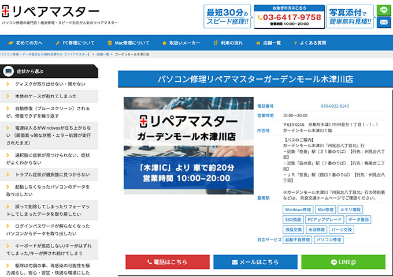This screenshot has height=277, width=393.
Task: Call the 03-6417-9758 phone number banner
Action: [289, 17]
